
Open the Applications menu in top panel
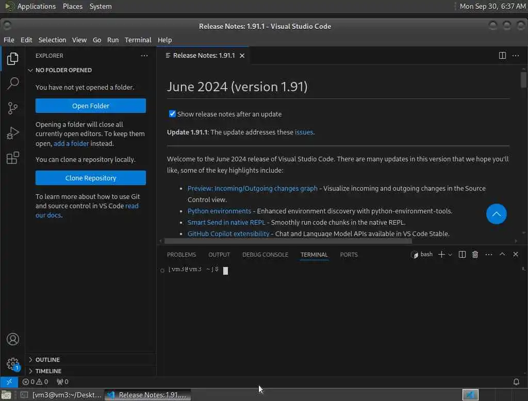coord(30,6)
